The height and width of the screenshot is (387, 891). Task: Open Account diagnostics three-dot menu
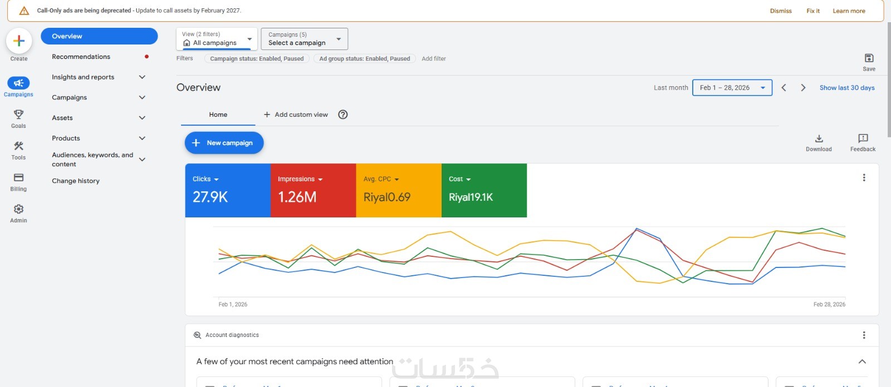pyautogui.click(x=864, y=335)
